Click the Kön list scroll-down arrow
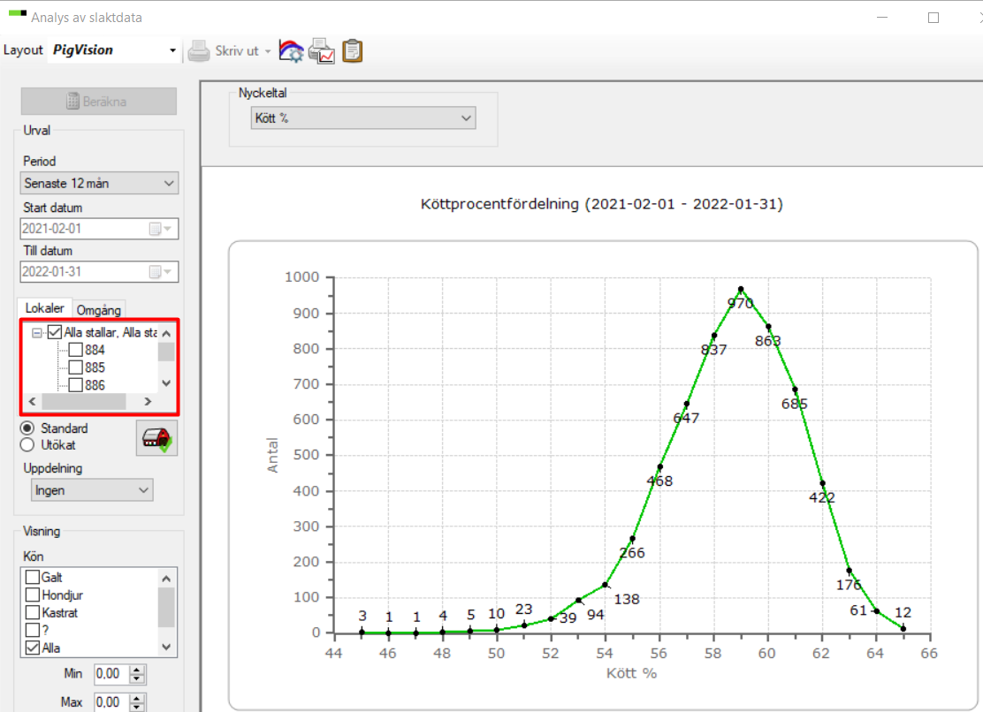 [166, 647]
